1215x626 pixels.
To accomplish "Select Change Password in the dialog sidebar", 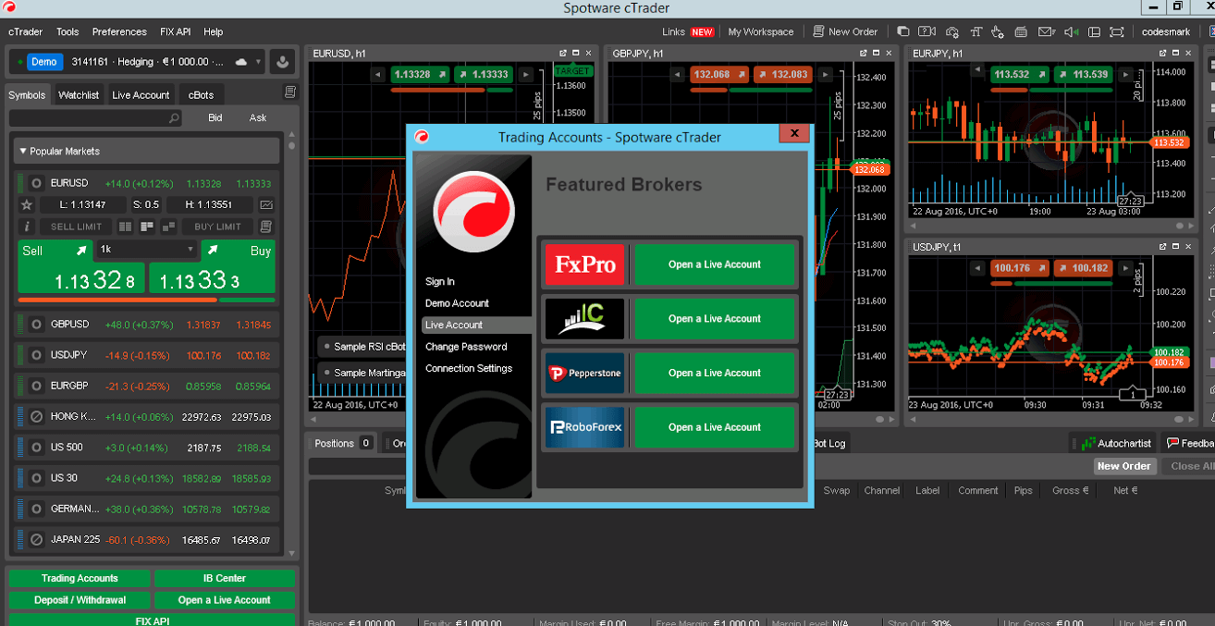I will (x=466, y=347).
